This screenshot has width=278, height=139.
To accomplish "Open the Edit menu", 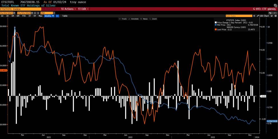I will pyautogui.click(x=83, y=9).
